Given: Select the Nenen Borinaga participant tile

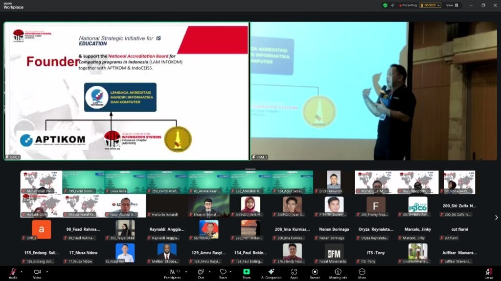Looking at the screenshot, I should [334, 229].
